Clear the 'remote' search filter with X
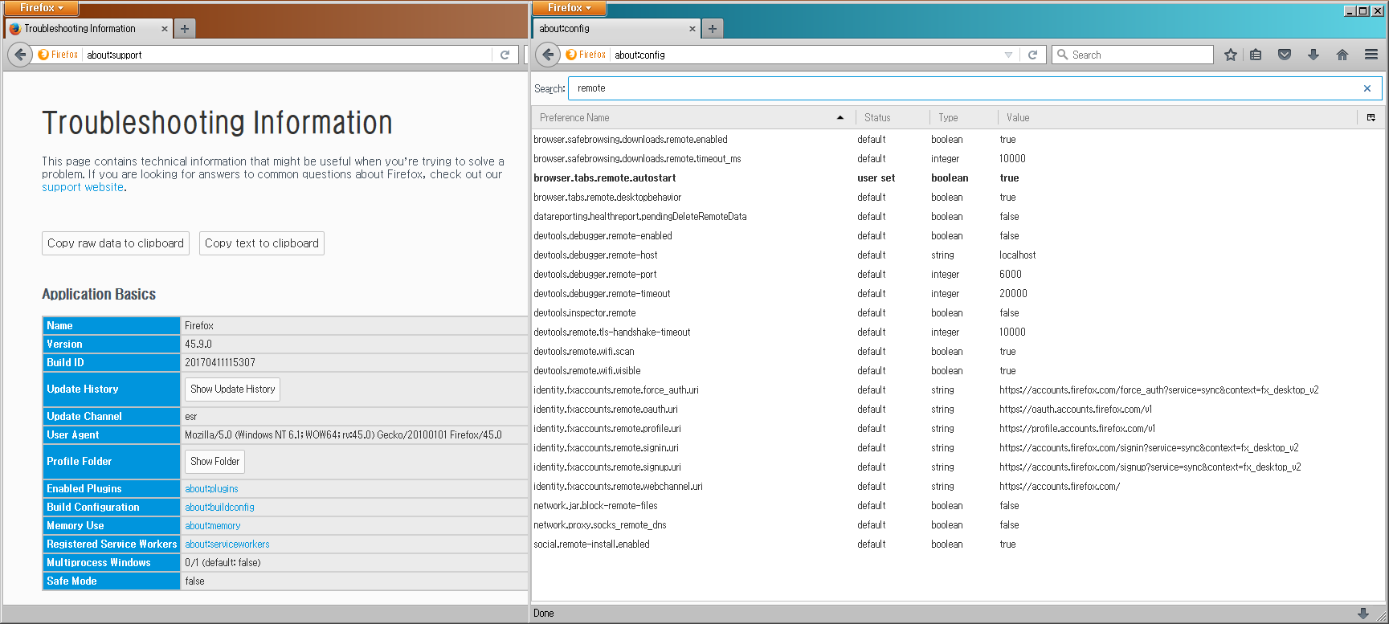Screen dimensions: 1389x624 pyautogui.click(x=1367, y=88)
